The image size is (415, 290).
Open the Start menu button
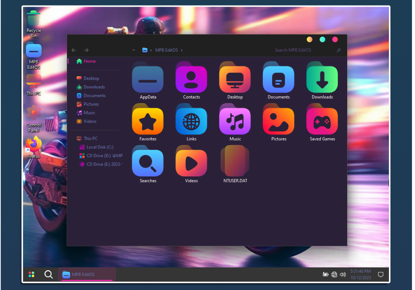pyautogui.click(x=32, y=275)
